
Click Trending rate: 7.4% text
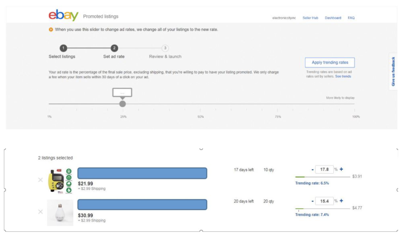pyautogui.click(x=312, y=215)
